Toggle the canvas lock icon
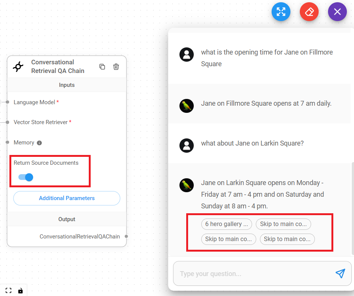 (20, 290)
